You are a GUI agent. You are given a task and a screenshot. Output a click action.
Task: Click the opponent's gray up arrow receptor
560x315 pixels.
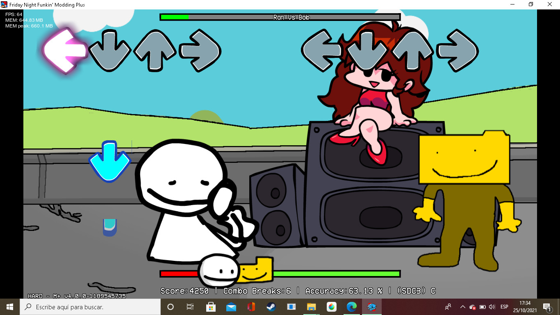[x=155, y=50]
